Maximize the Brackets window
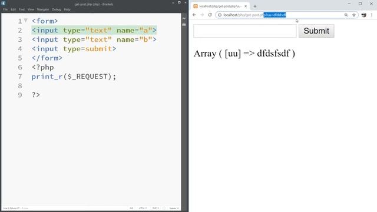 pos(179,2)
